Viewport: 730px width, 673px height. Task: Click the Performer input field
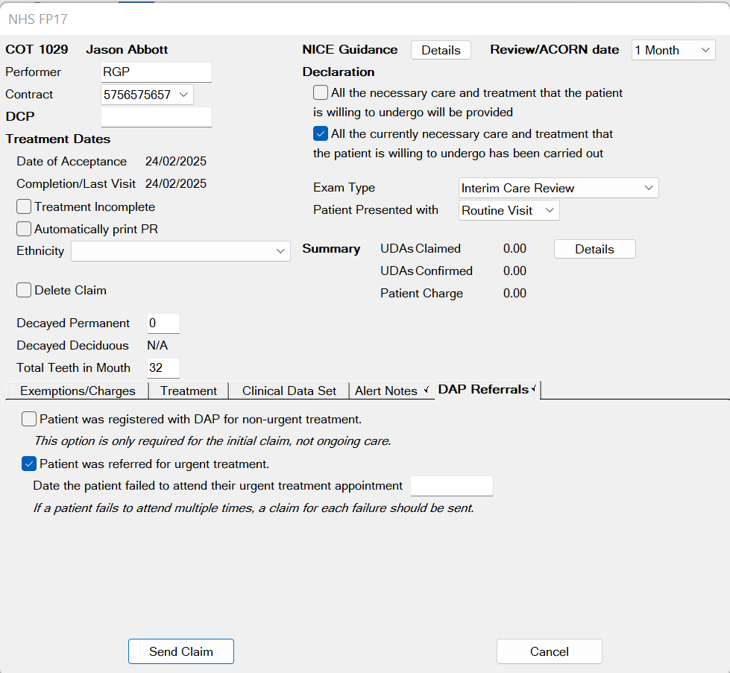click(x=157, y=72)
